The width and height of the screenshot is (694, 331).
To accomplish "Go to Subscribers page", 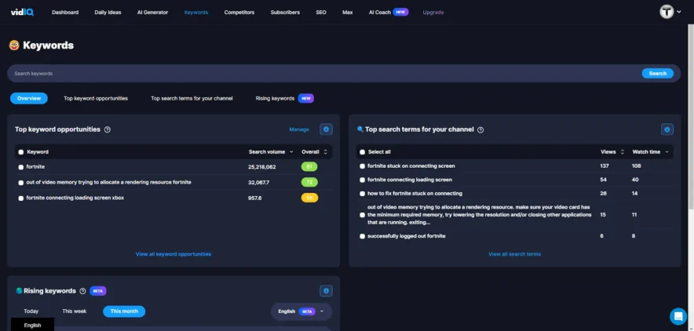I will [x=285, y=13].
